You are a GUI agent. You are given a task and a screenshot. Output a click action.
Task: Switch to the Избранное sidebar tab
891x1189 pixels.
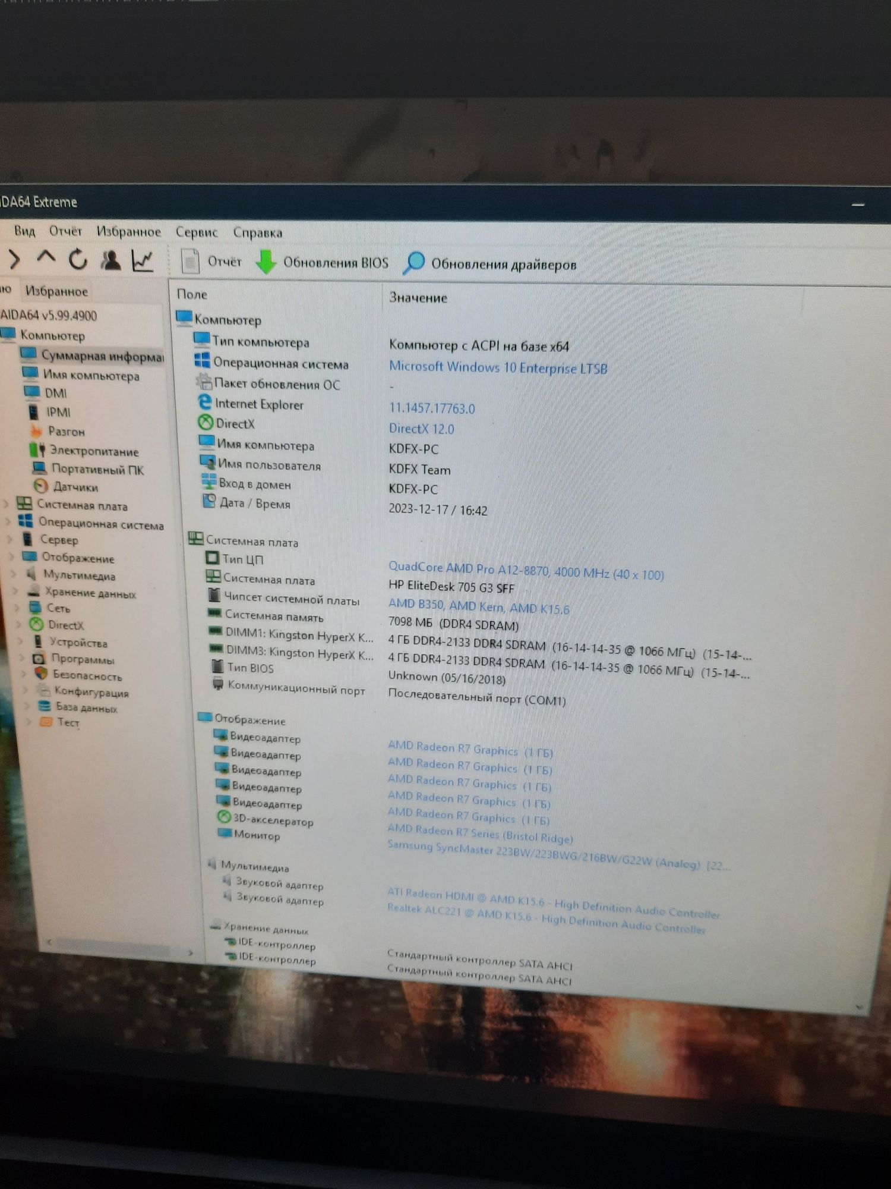56,291
